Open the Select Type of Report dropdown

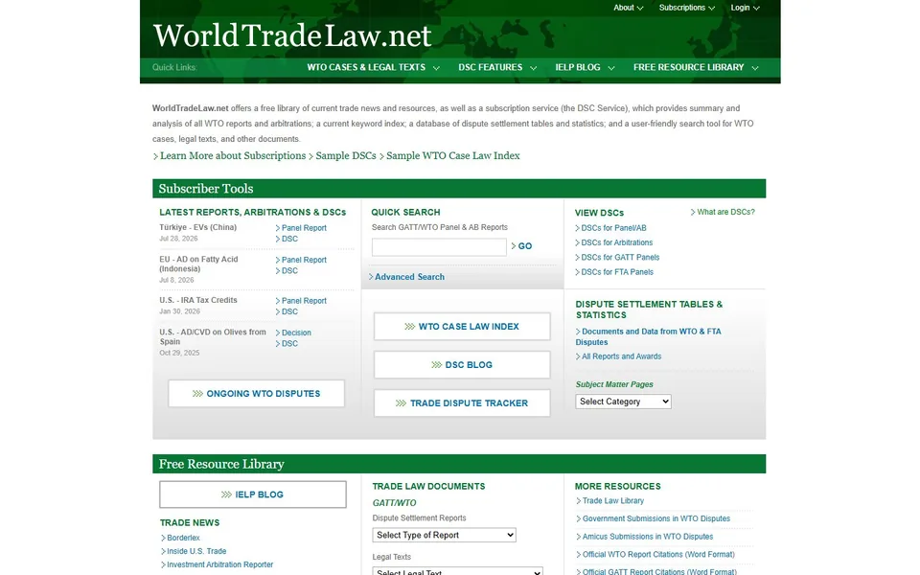click(x=444, y=535)
